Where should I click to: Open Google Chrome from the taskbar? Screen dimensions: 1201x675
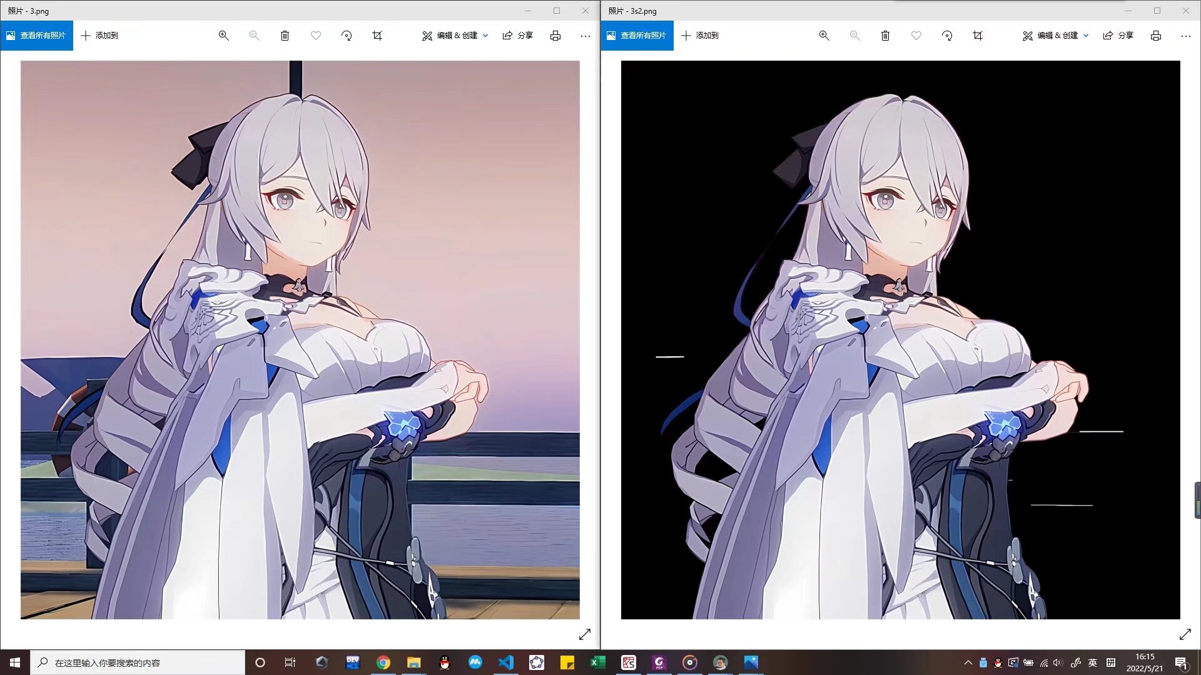point(383,662)
